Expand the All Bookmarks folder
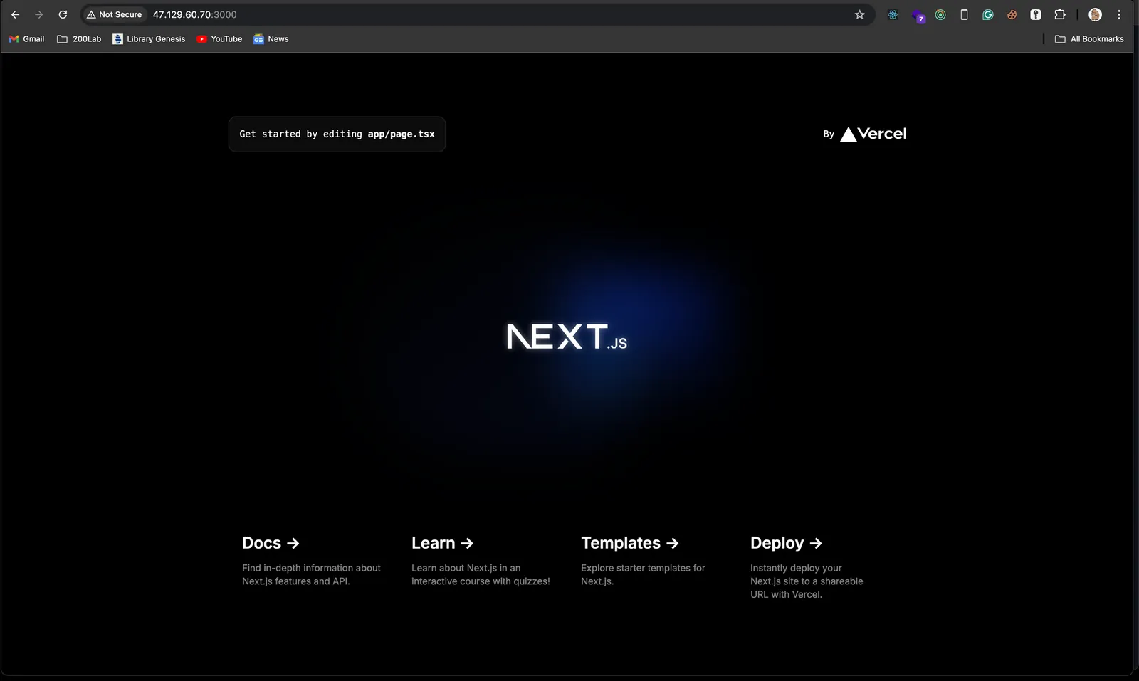This screenshot has height=681, width=1139. click(x=1089, y=39)
